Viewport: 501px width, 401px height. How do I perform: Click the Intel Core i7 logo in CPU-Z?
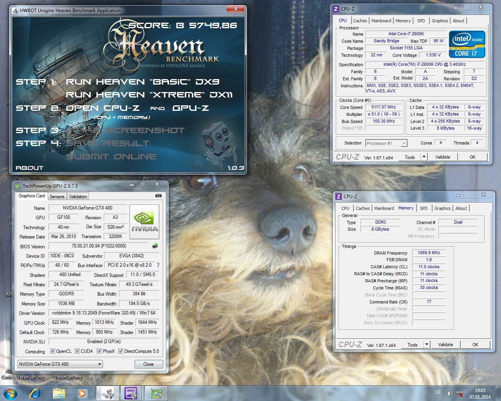(467, 44)
